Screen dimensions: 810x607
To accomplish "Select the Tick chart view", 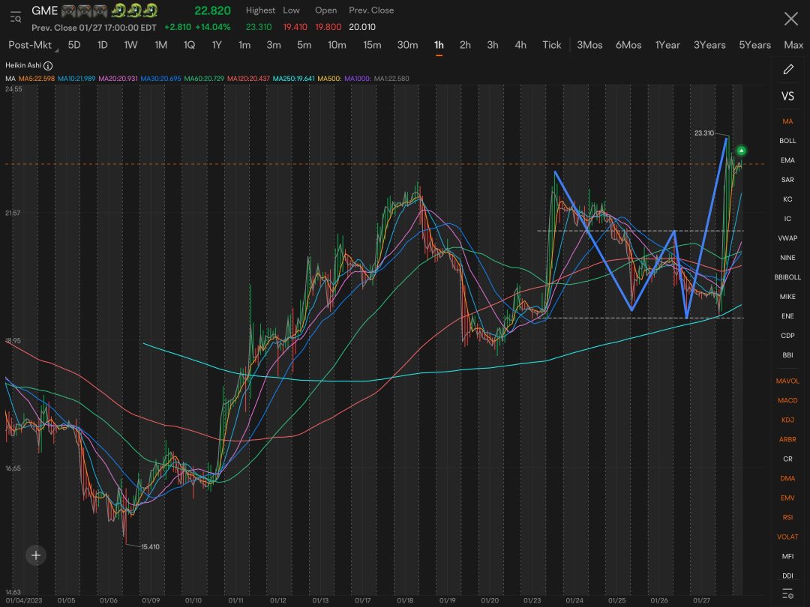I will [x=552, y=45].
